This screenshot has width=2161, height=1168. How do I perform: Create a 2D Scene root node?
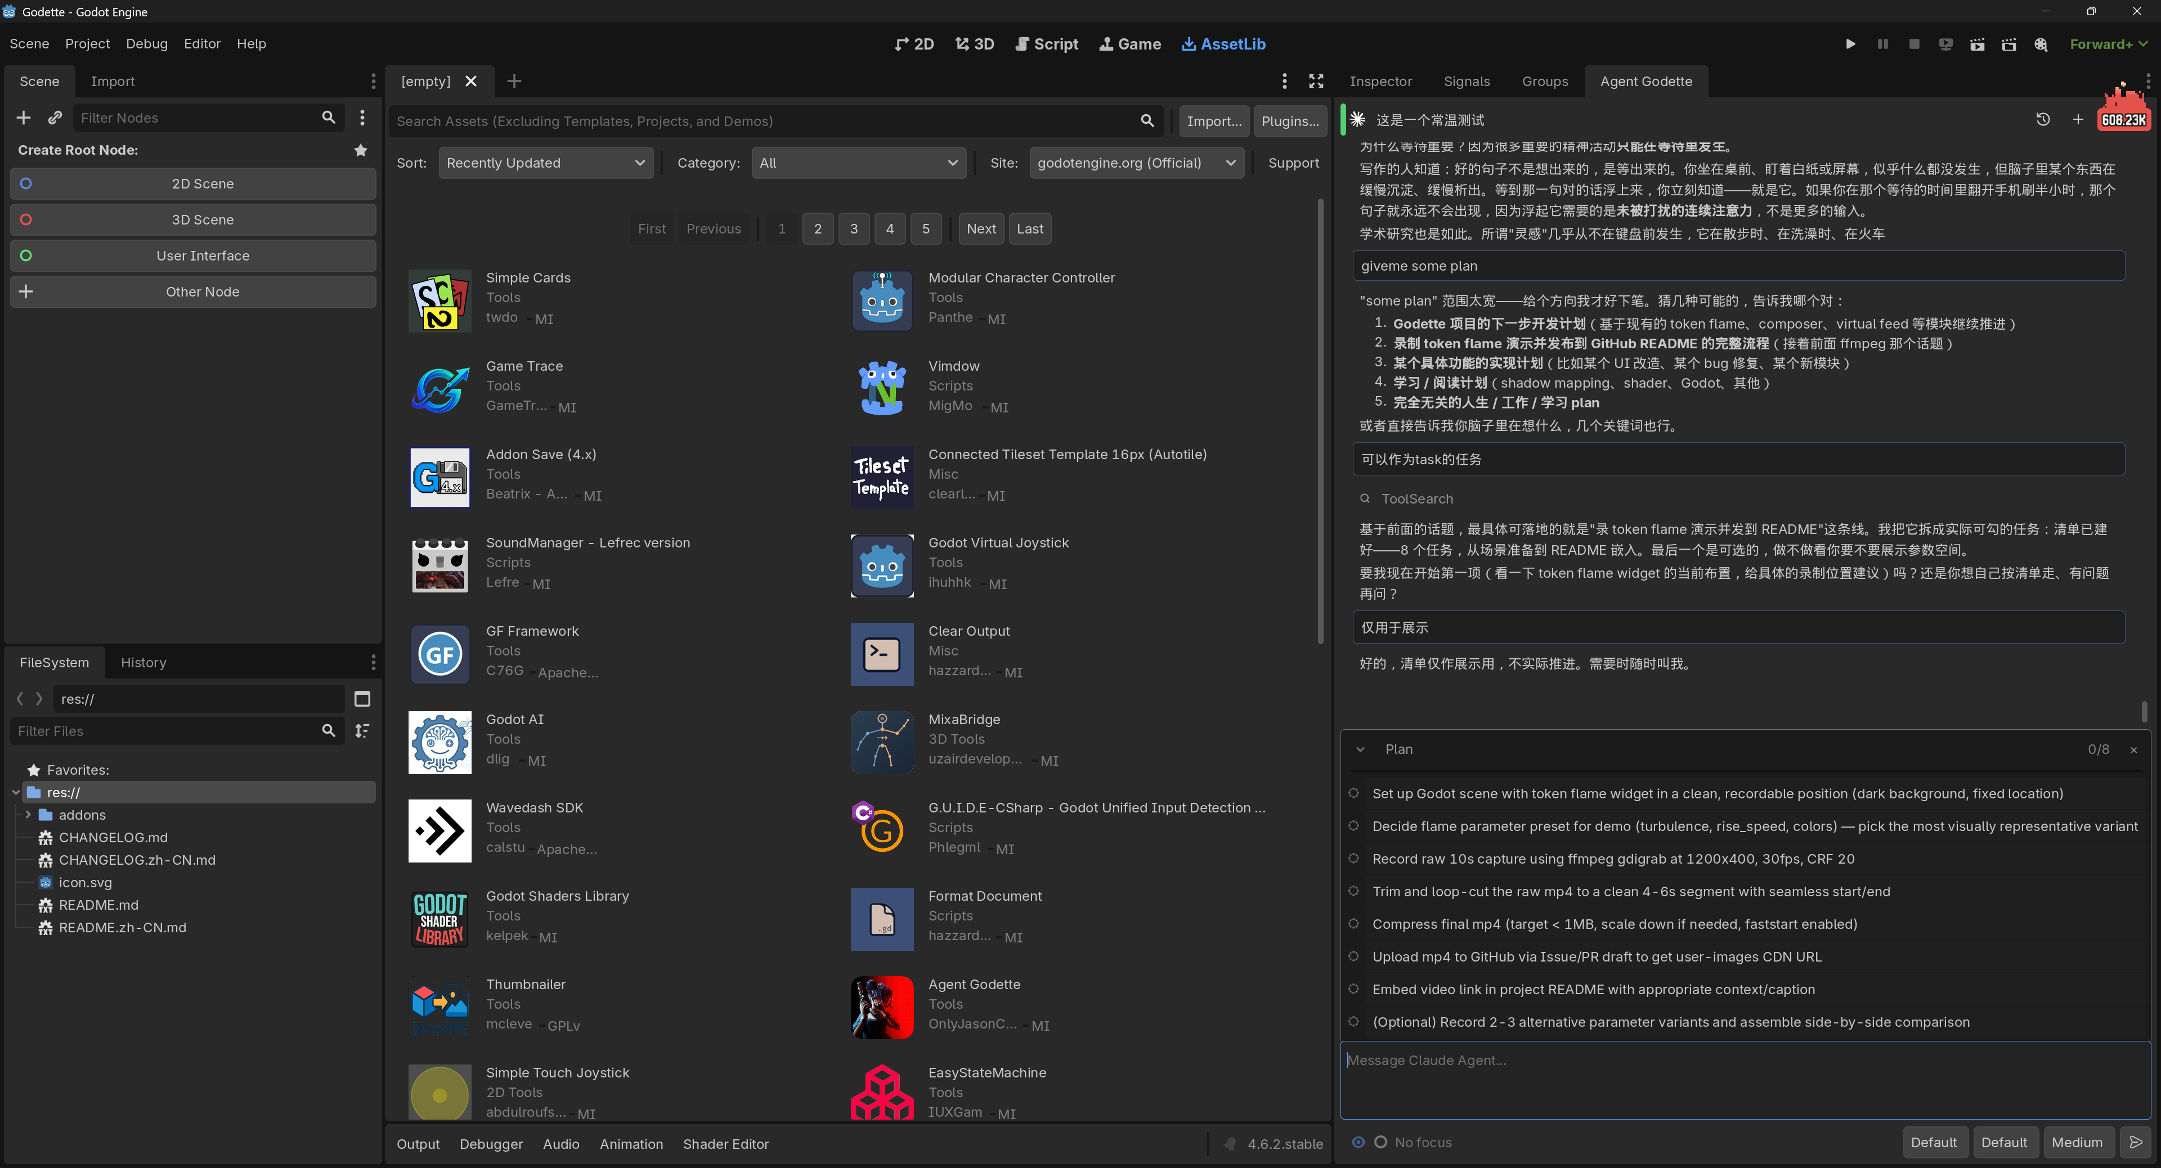point(193,183)
